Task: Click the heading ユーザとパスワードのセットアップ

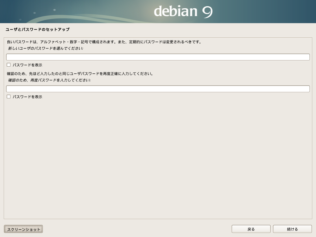Action: tap(37, 29)
